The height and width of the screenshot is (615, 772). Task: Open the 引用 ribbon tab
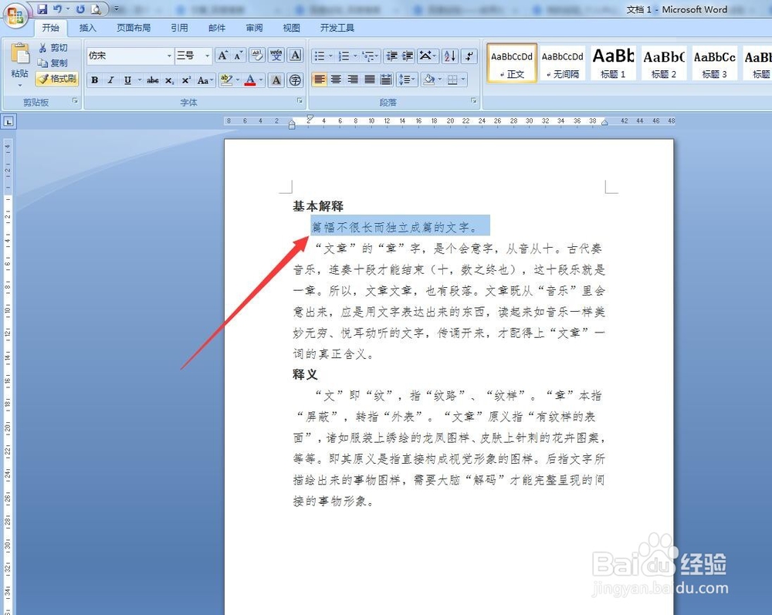pos(179,28)
